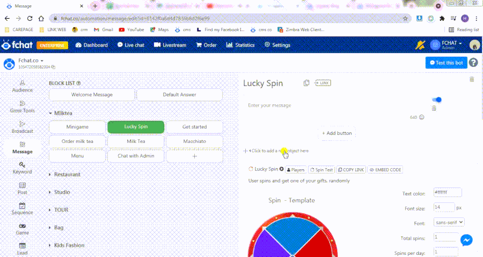Image resolution: width=483 pixels, height=257 pixels.
Task: Open the Keyword sidebar section
Action: [x=22, y=168]
